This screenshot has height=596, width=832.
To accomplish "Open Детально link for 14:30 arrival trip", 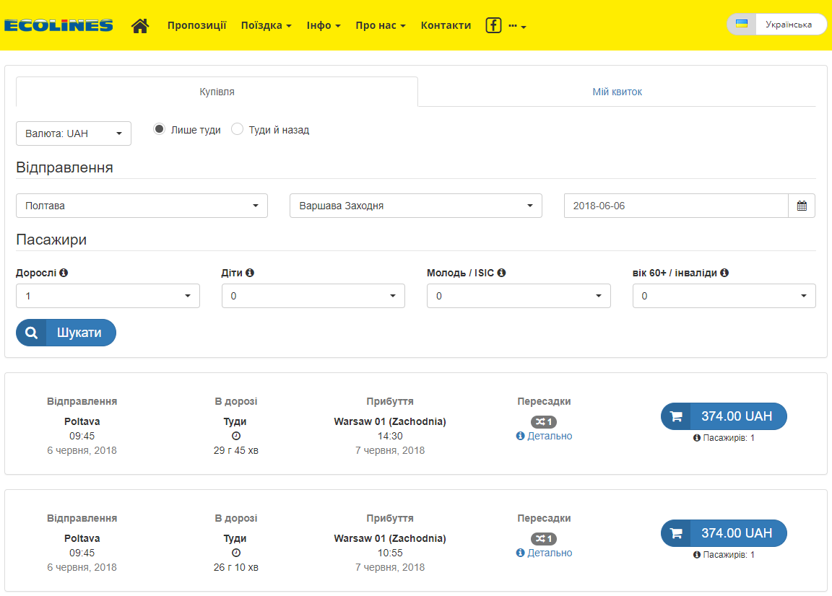I will click(545, 436).
